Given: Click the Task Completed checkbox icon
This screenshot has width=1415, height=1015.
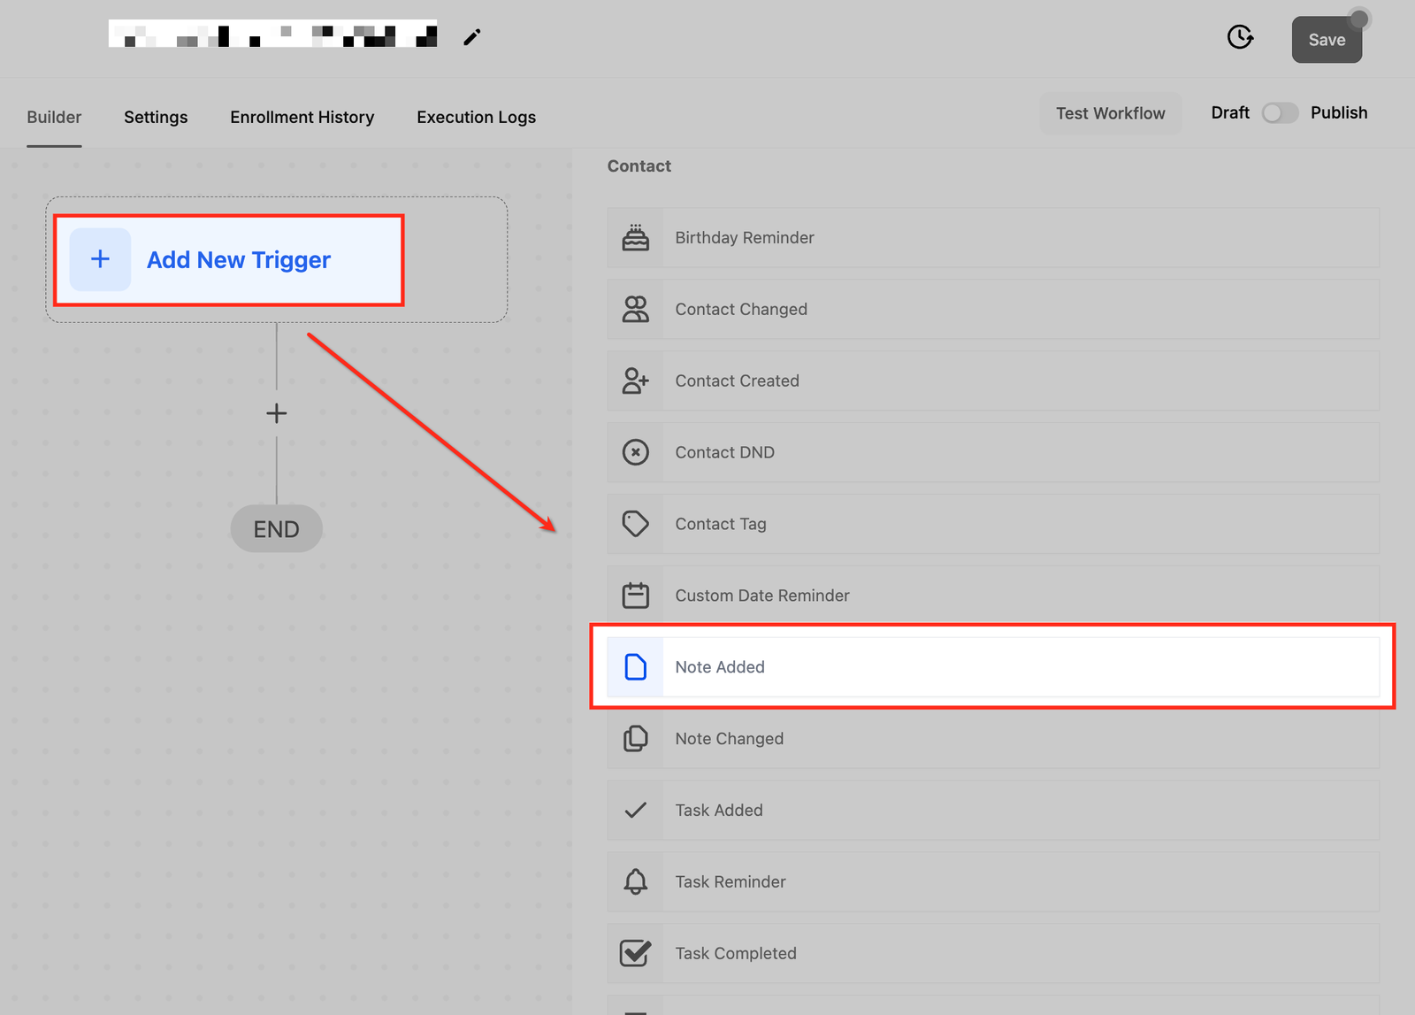Looking at the screenshot, I should tap(635, 953).
